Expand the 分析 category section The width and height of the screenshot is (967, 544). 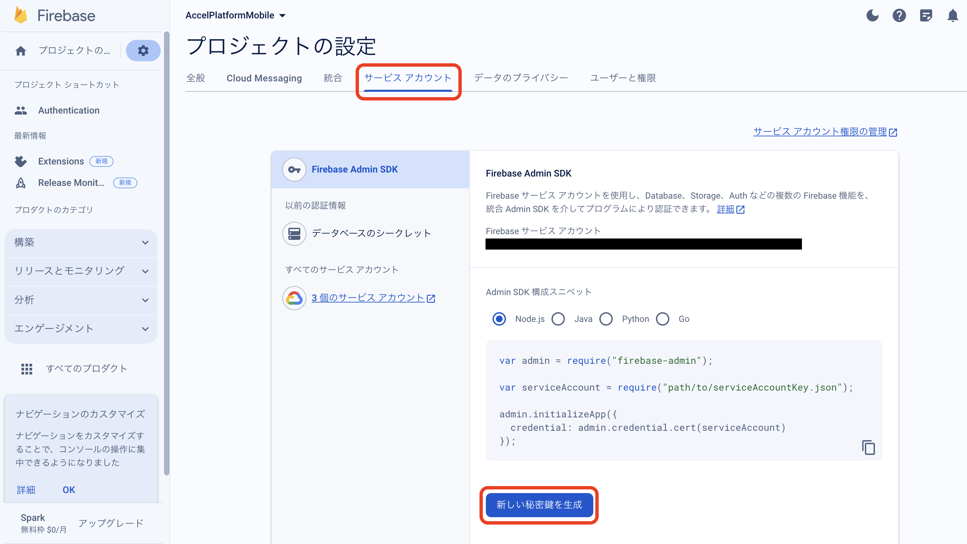pyautogui.click(x=81, y=300)
